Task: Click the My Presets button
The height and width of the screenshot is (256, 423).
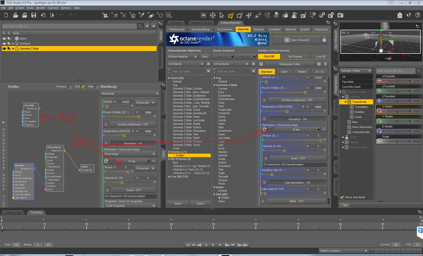Action: click(295, 57)
